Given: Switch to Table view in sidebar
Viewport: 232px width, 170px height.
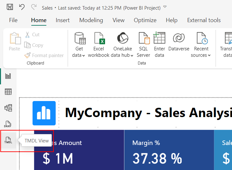Looking at the screenshot, I should pyautogui.click(x=8, y=92).
